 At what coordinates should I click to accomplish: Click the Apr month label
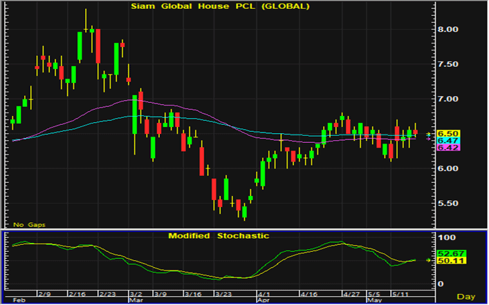pyautogui.click(x=264, y=300)
